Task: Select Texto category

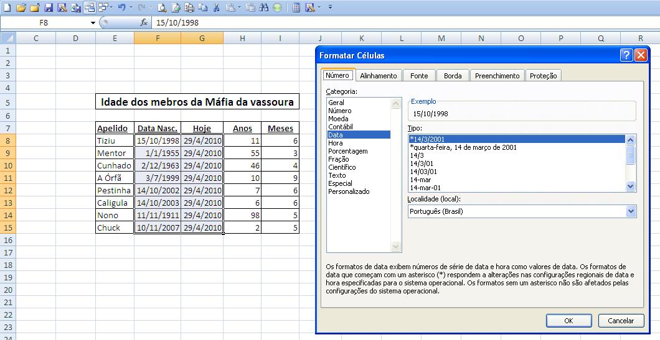Action: click(358, 175)
